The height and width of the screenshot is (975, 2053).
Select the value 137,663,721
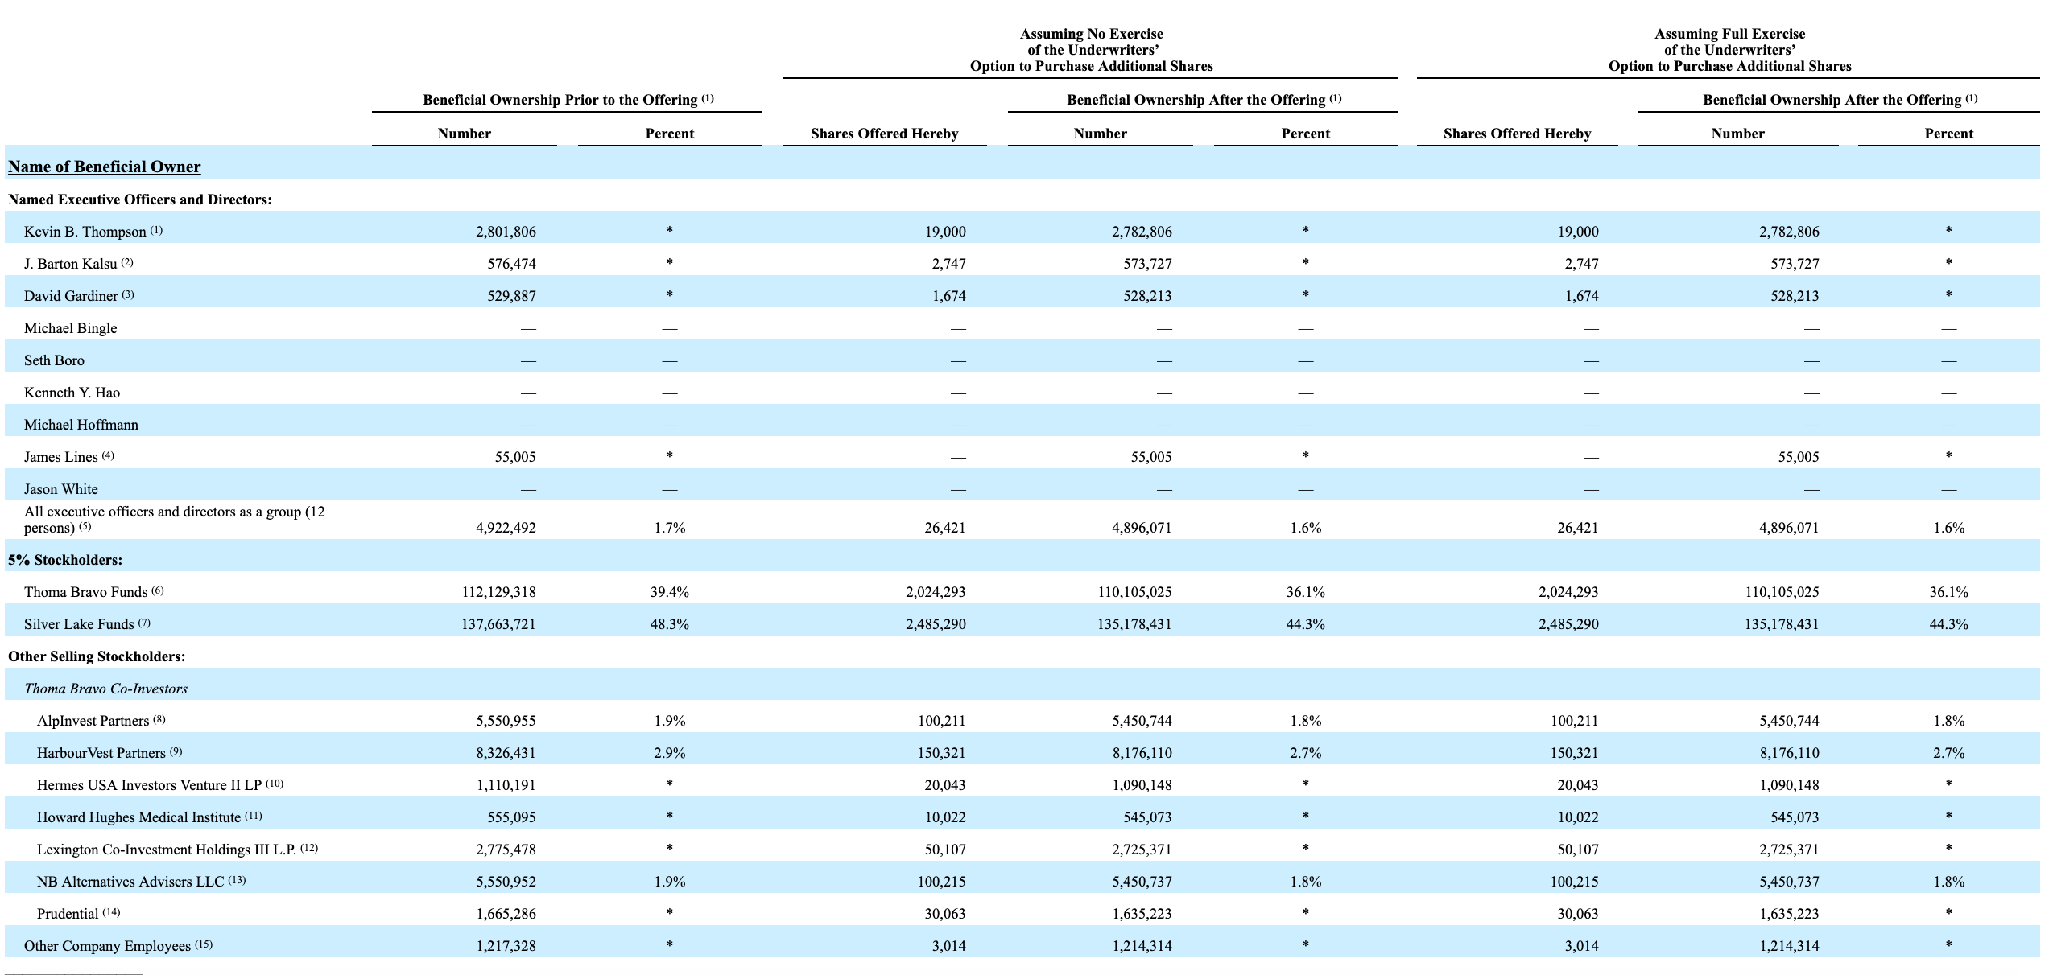point(498,624)
